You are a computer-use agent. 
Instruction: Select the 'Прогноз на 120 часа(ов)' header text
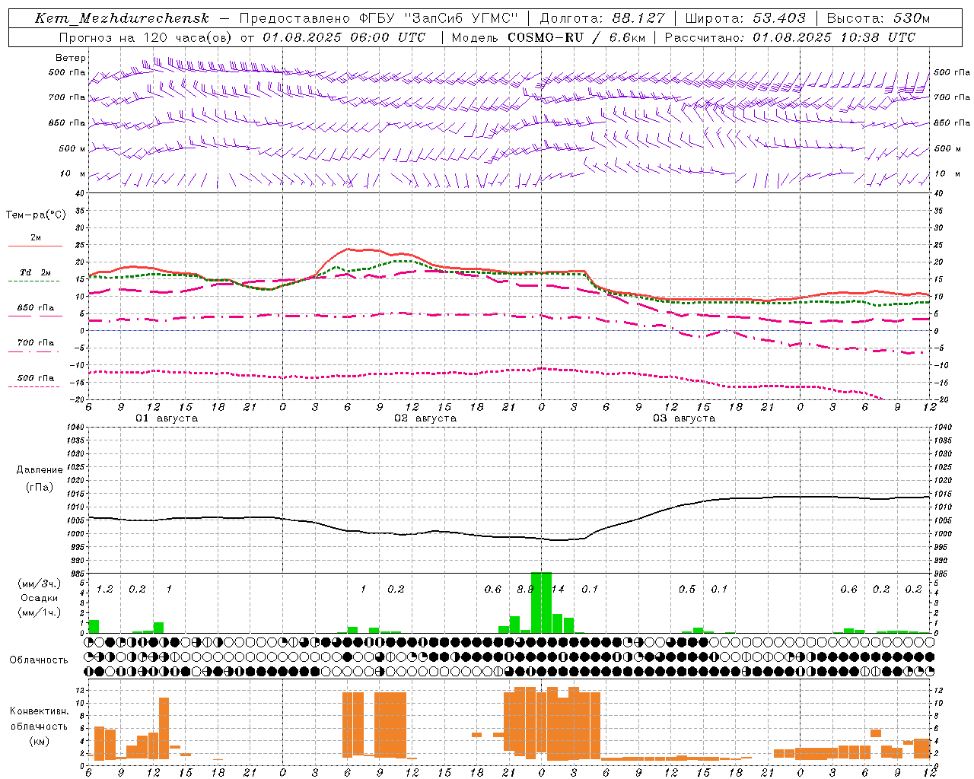coord(145,37)
